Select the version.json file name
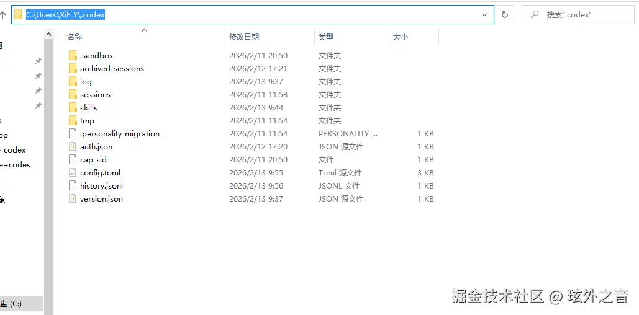Screen dimensions: 639x315 [x=101, y=198]
